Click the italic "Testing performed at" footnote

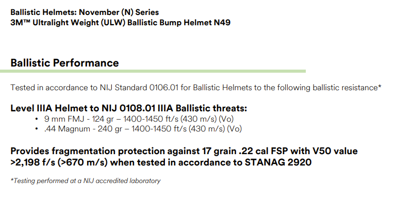[44, 181]
